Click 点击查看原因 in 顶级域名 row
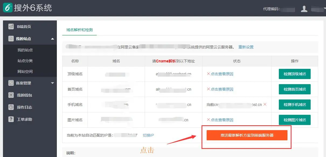Viewport: 326px width, 157px height. click(x=222, y=74)
